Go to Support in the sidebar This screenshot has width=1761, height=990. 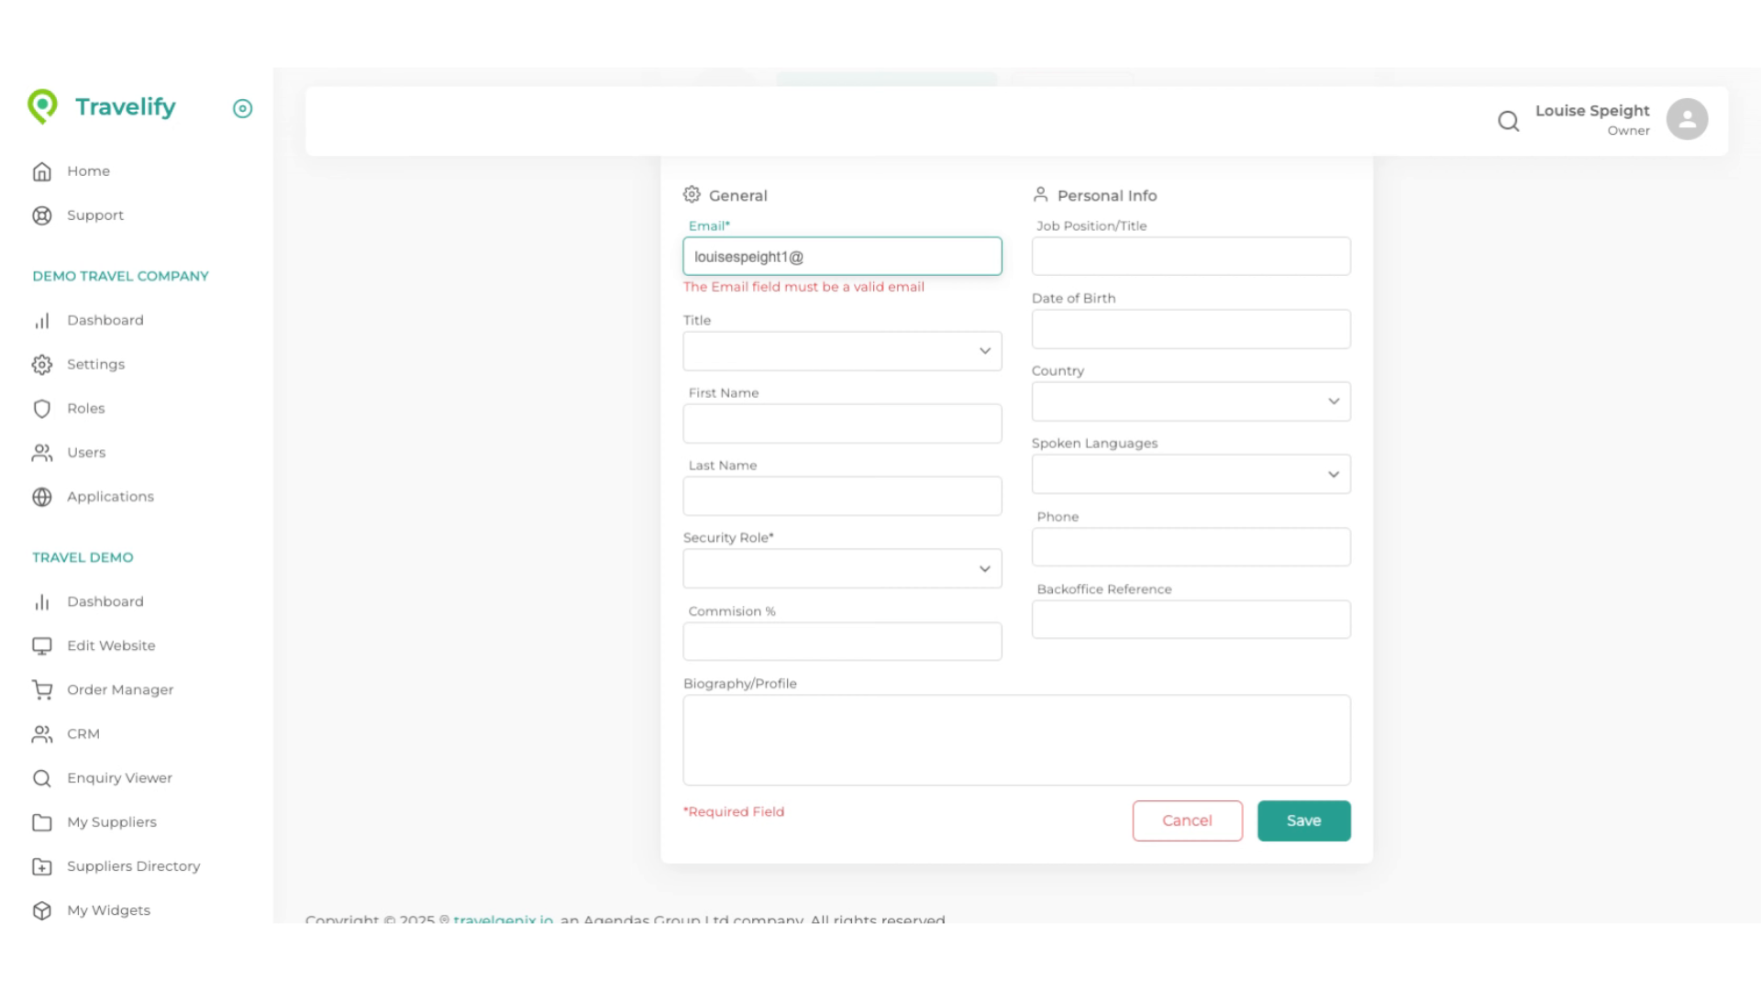coord(94,214)
